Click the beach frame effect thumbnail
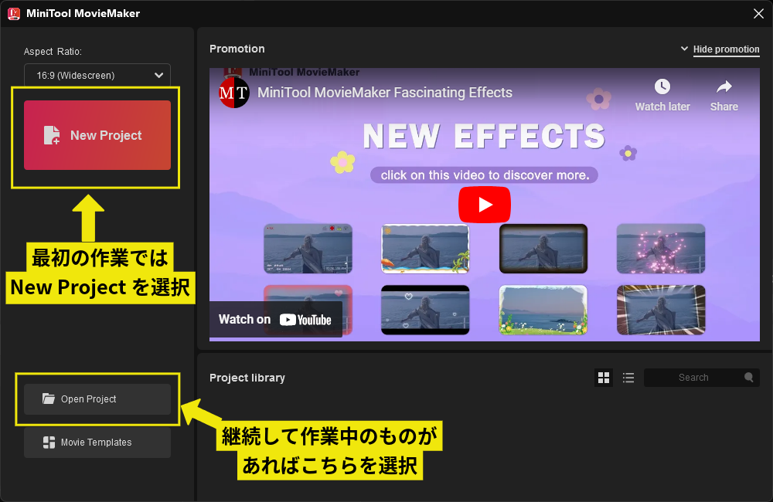The width and height of the screenshot is (773, 502). coord(425,249)
